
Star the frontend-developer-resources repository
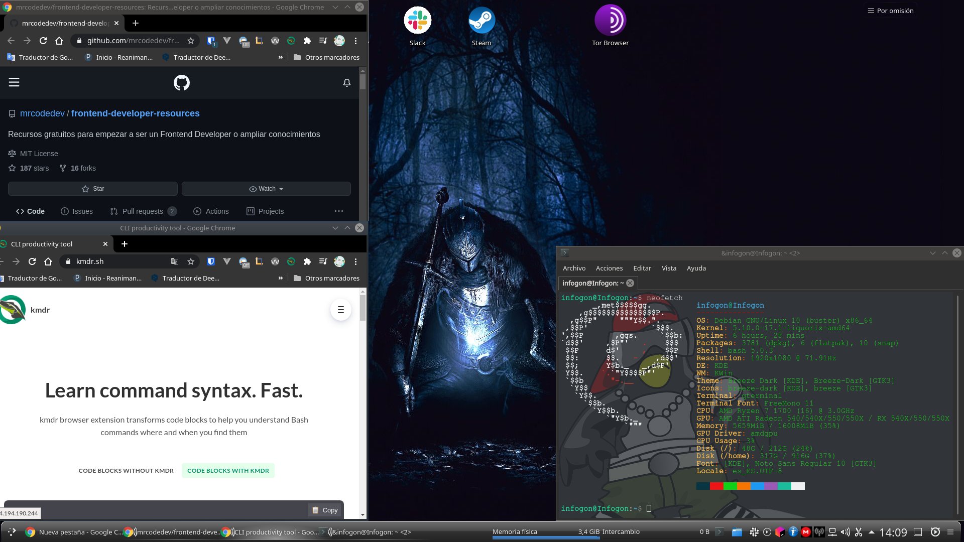93,189
